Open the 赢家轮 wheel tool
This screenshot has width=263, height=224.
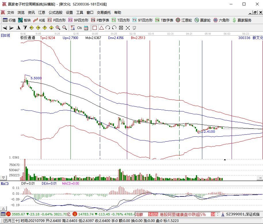(203, 20)
